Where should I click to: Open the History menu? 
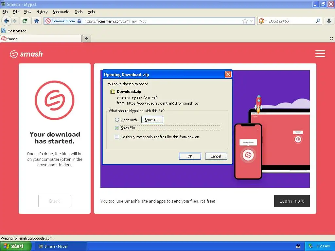[x=42, y=12]
